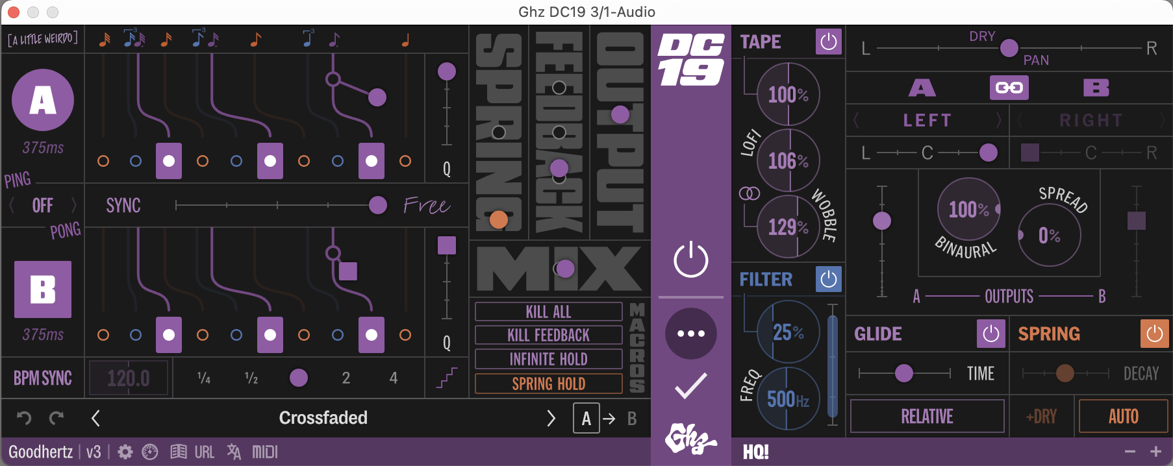Click the SPRING HOLD macro button
This screenshot has width=1173, height=466.
coord(549,384)
